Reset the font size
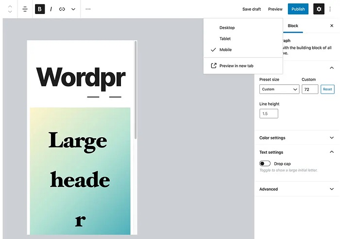 [x=327, y=89]
